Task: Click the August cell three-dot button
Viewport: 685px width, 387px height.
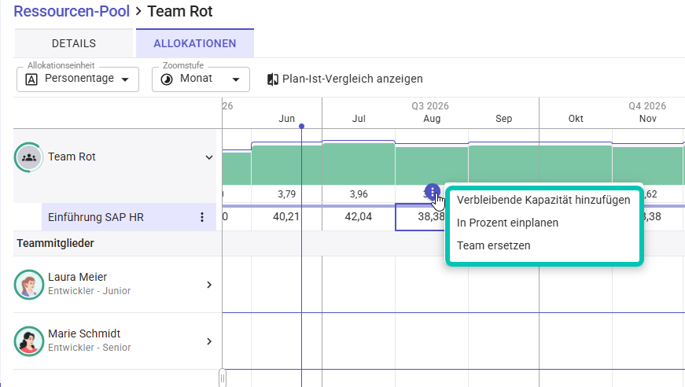Action: click(432, 192)
